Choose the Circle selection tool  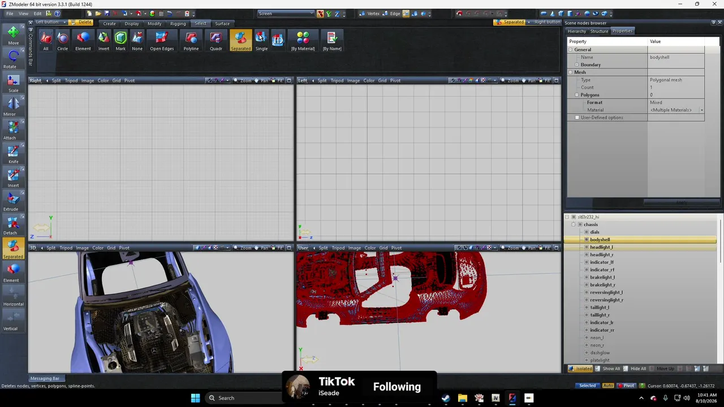[x=63, y=41]
